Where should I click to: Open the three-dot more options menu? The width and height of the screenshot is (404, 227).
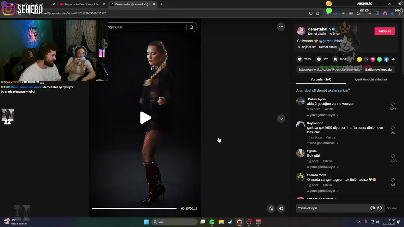(281, 27)
